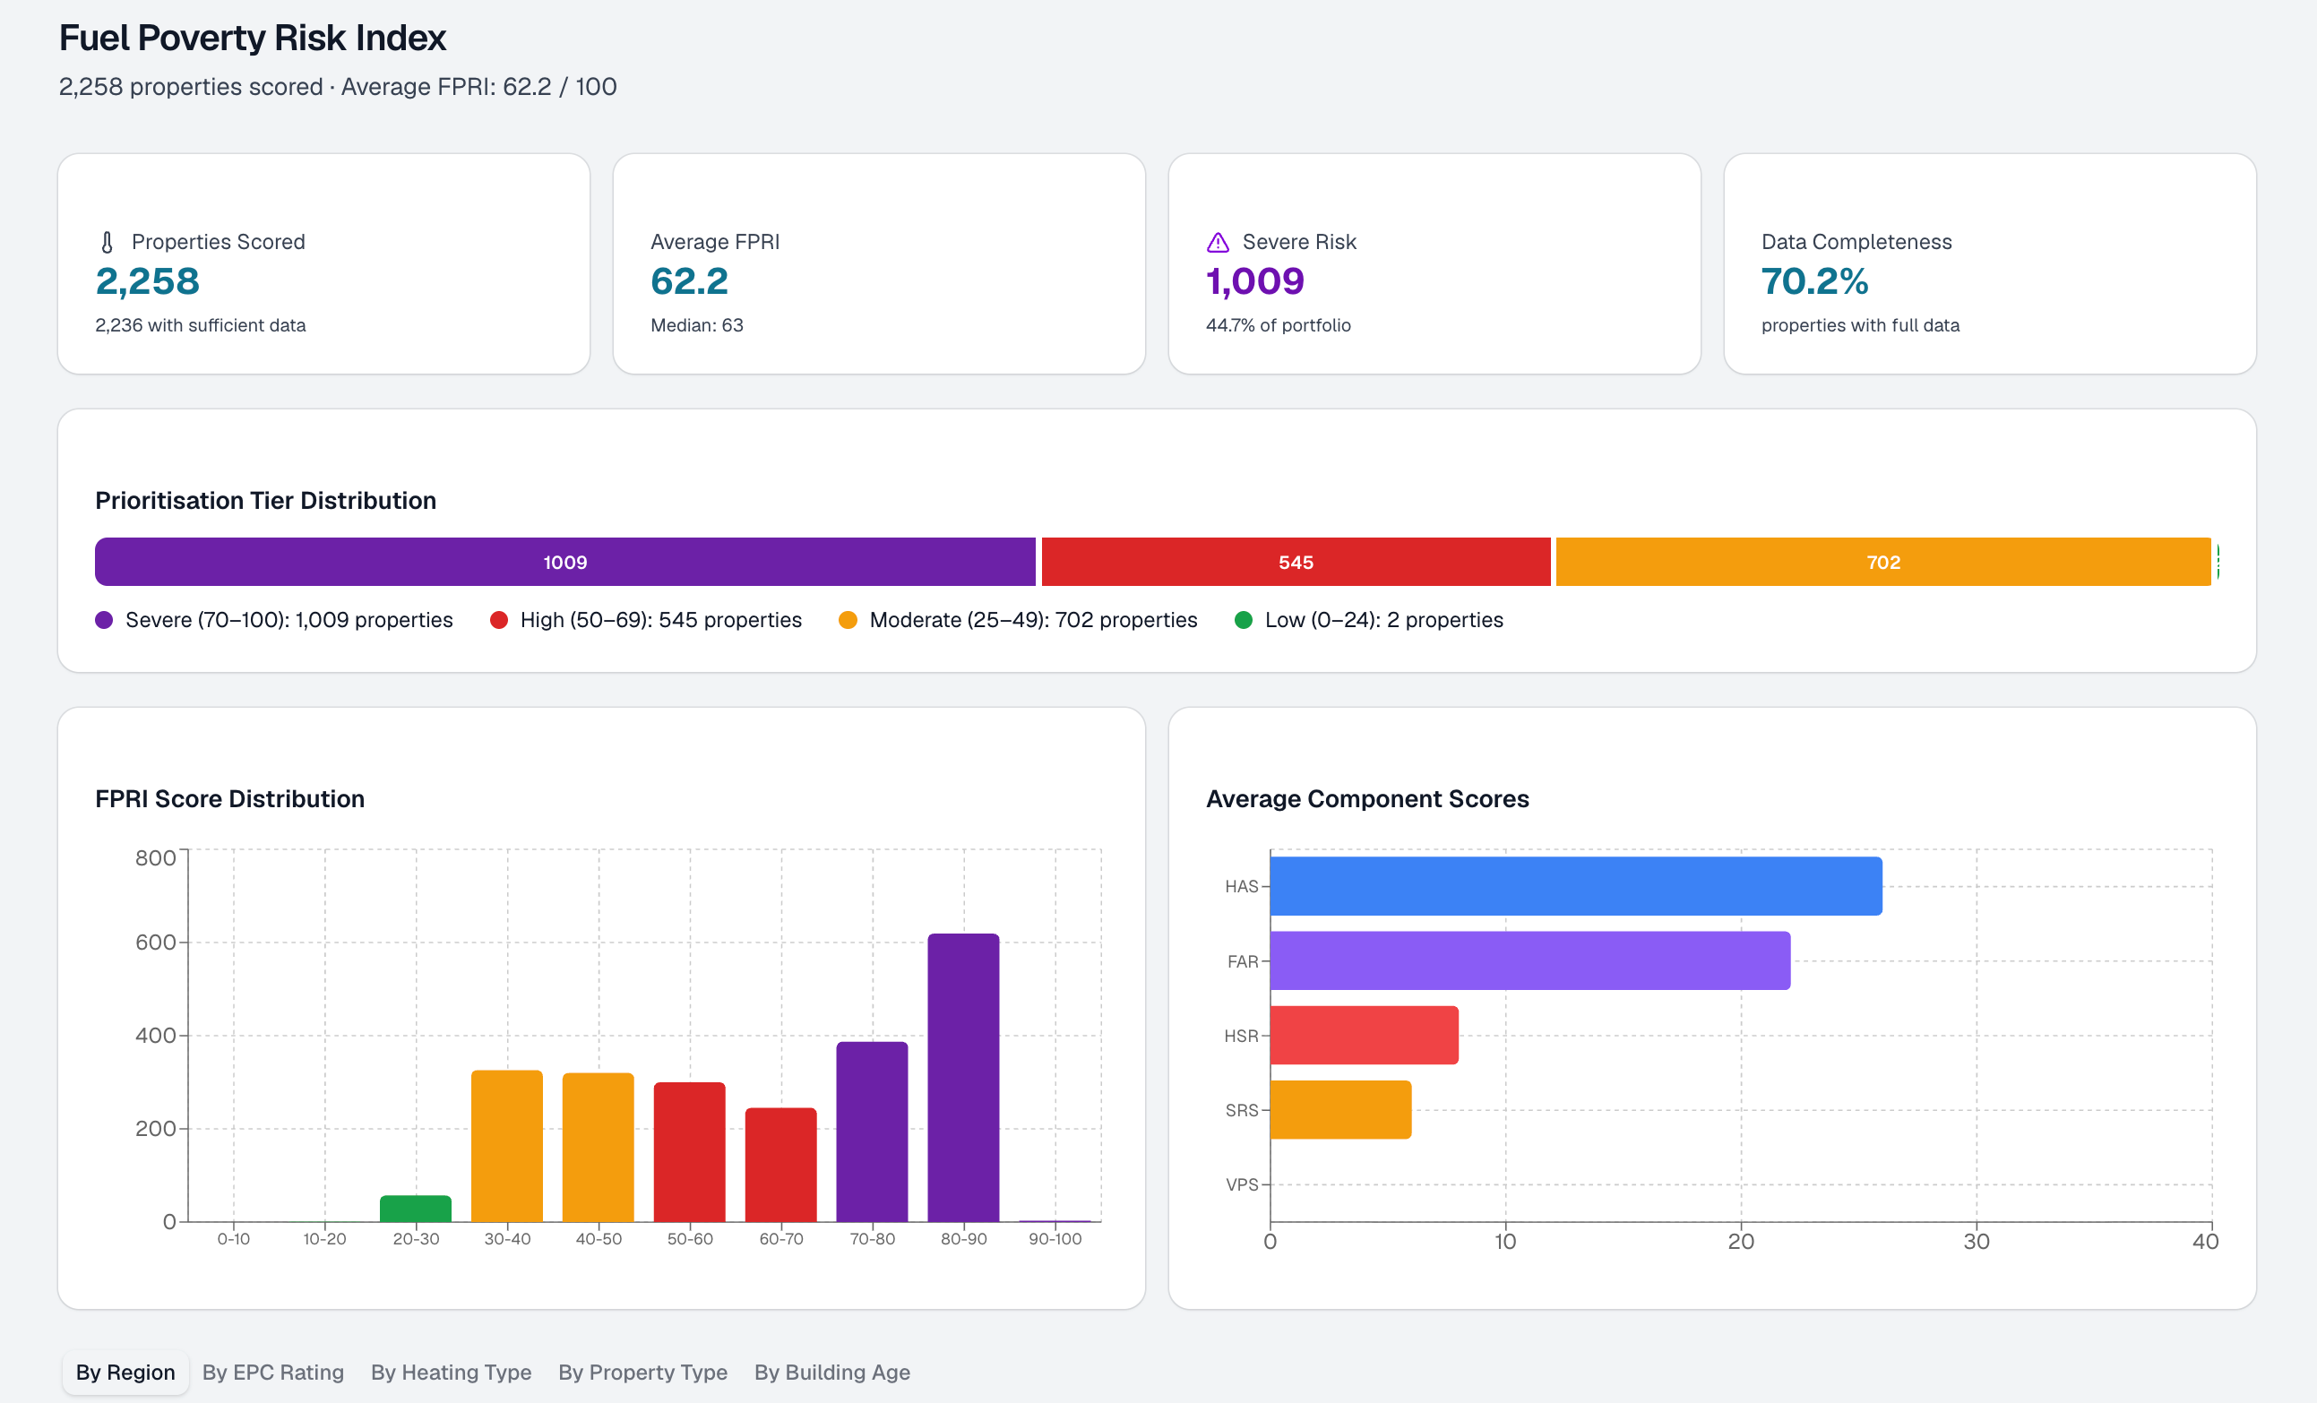Click the orange 702 Moderate tier segment
The height and width of the screenshot is (1403, 2317).
tap(1883, 563)
